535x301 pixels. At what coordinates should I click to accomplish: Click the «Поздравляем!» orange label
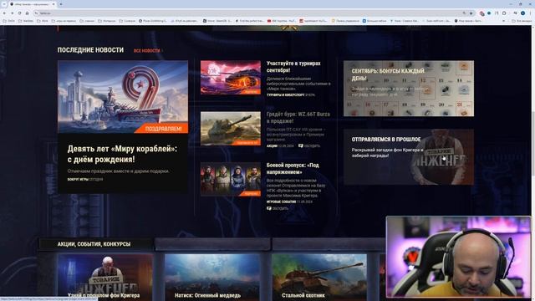click(163, 129)
